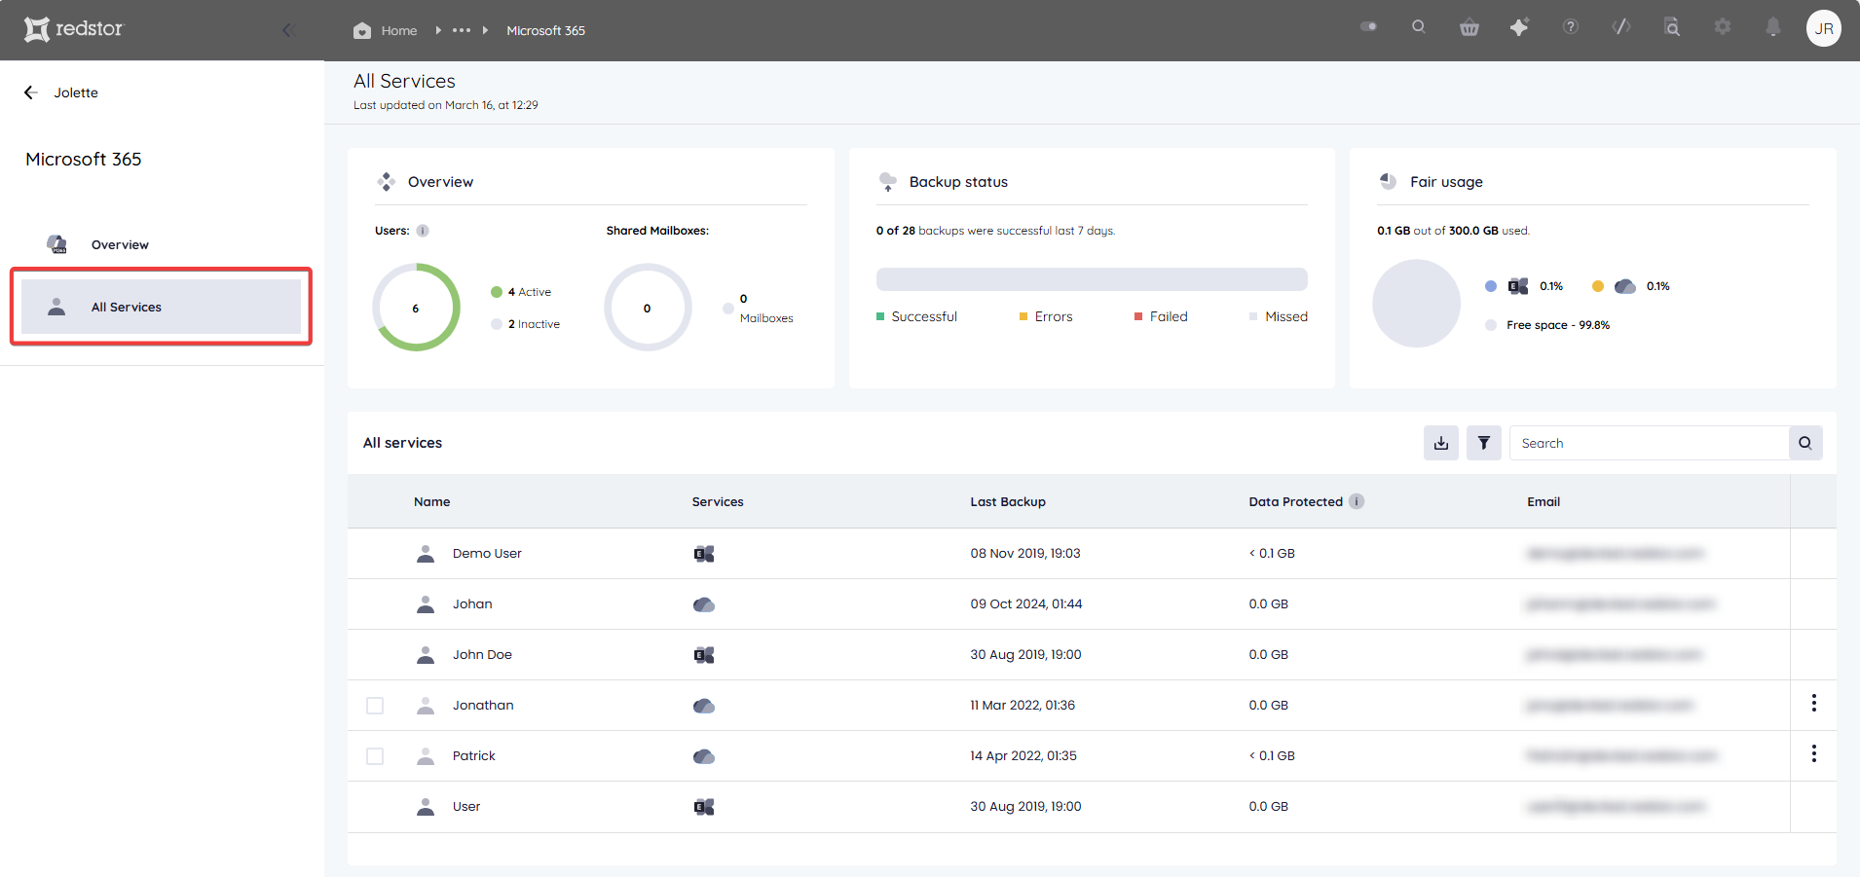The width and height of the screenshot is (1860, 877).
Task: Click the Data Protected column header
Action: 1296,502
